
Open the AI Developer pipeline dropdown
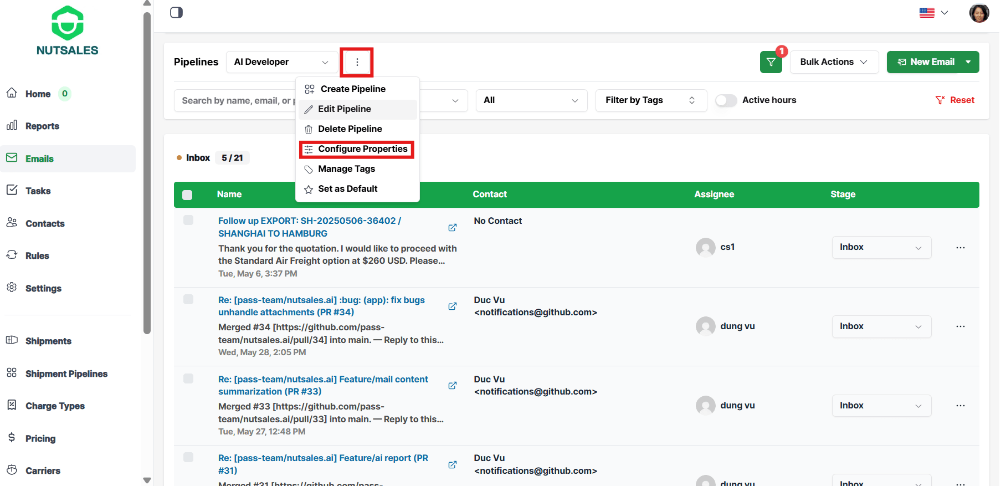pos(281,62)
